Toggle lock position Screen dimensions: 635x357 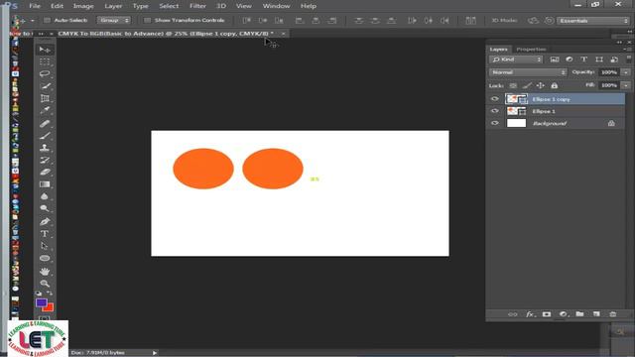click(x=540, y=85)
